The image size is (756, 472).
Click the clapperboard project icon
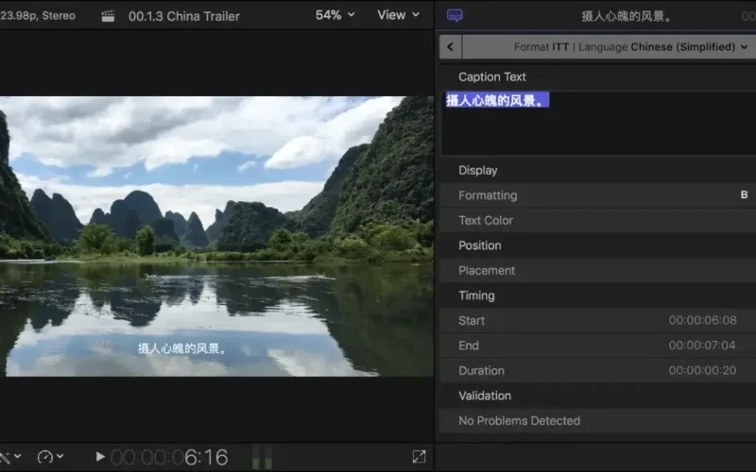pos(108,16)
